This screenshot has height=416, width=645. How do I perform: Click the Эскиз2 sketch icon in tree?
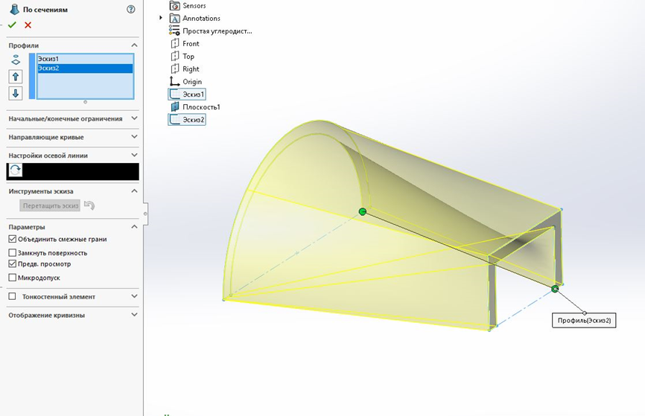click(175, 120)
